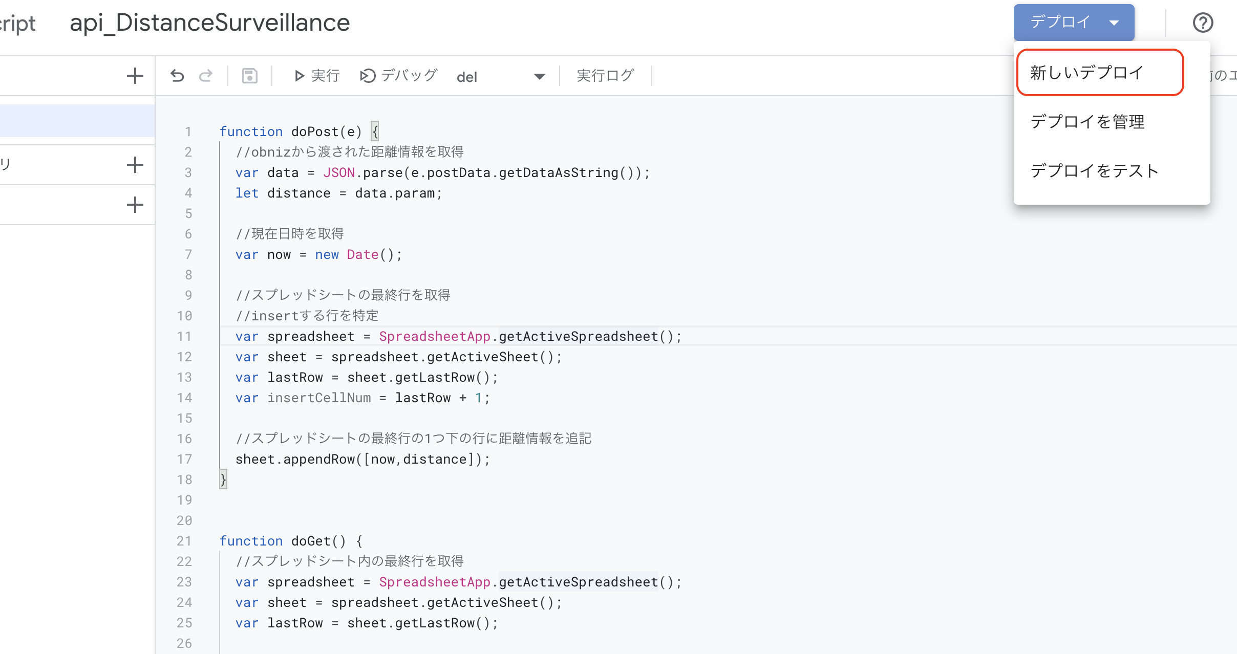Viewport: 1237px width, 654px height.
Task: Save the project with floppy disk icon
Action: 249,76
